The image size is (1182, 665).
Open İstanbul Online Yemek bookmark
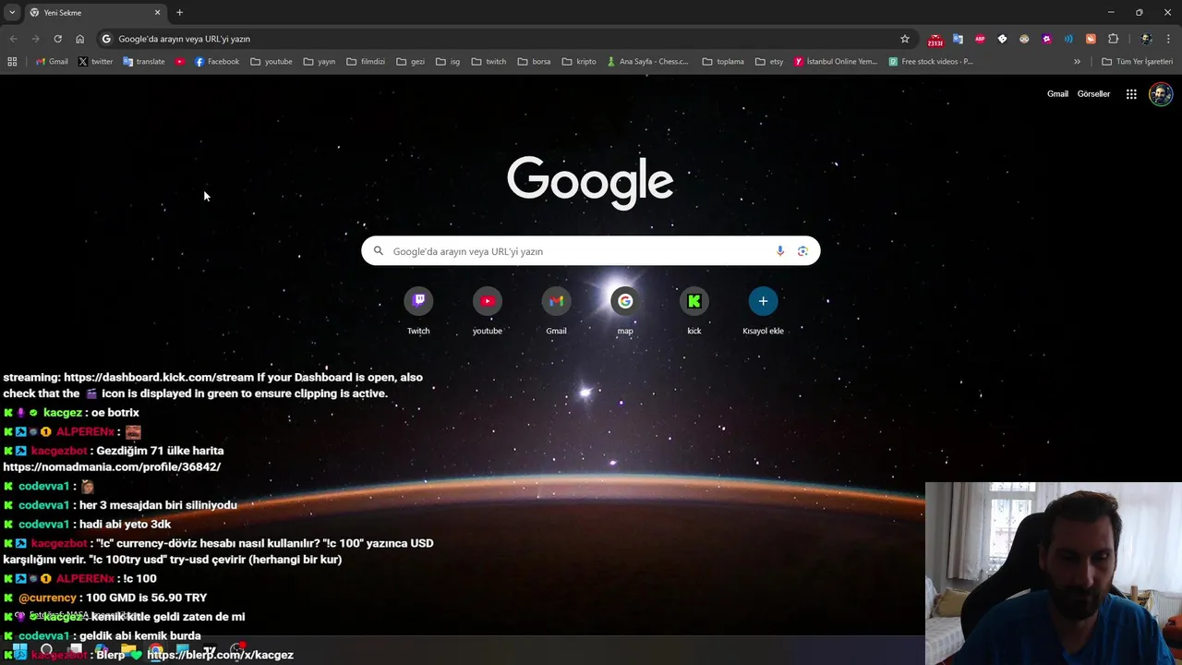click(836, 62)
